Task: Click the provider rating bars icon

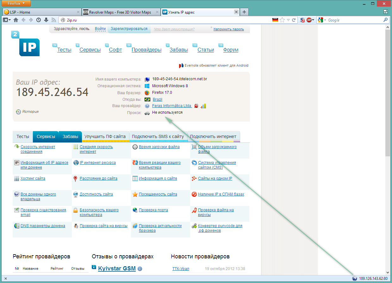Action: coord(203,106)
